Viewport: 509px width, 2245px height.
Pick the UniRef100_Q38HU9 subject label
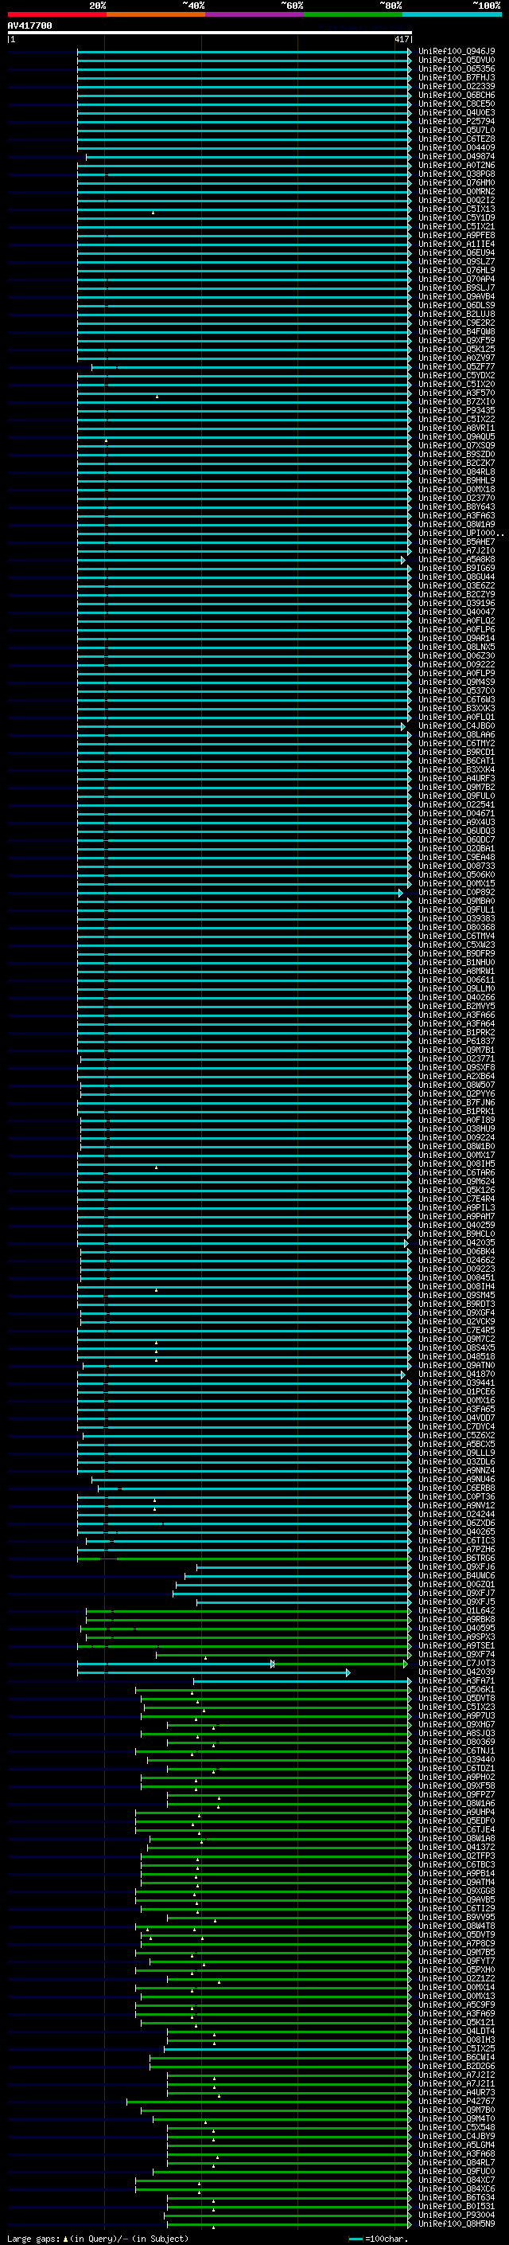pyautogui.click(x=457, y=1128)
